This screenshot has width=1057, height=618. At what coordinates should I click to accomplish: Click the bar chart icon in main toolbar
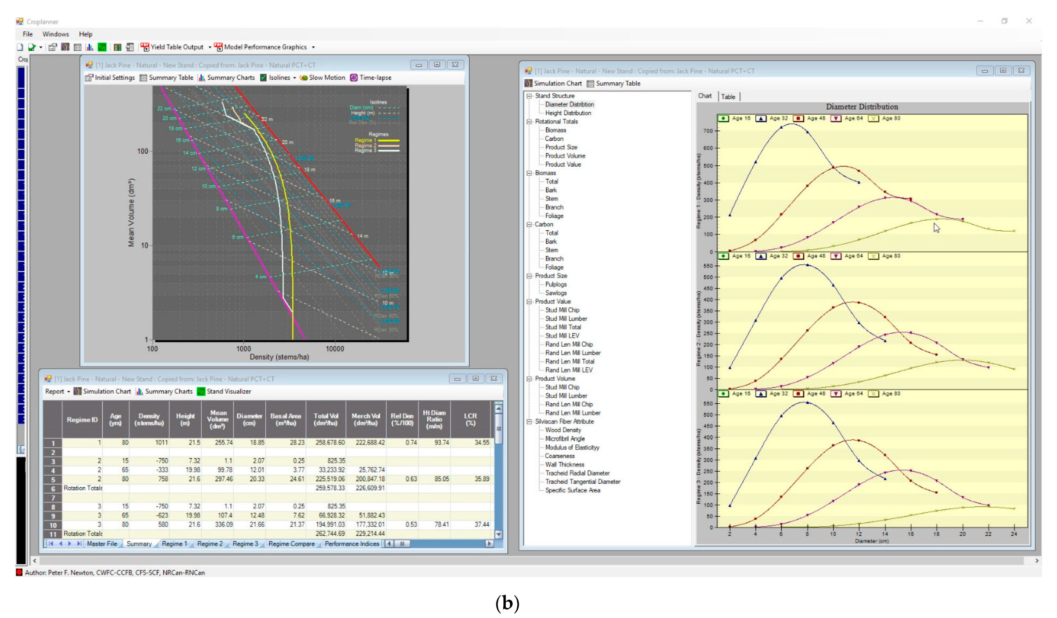point(89,47)
